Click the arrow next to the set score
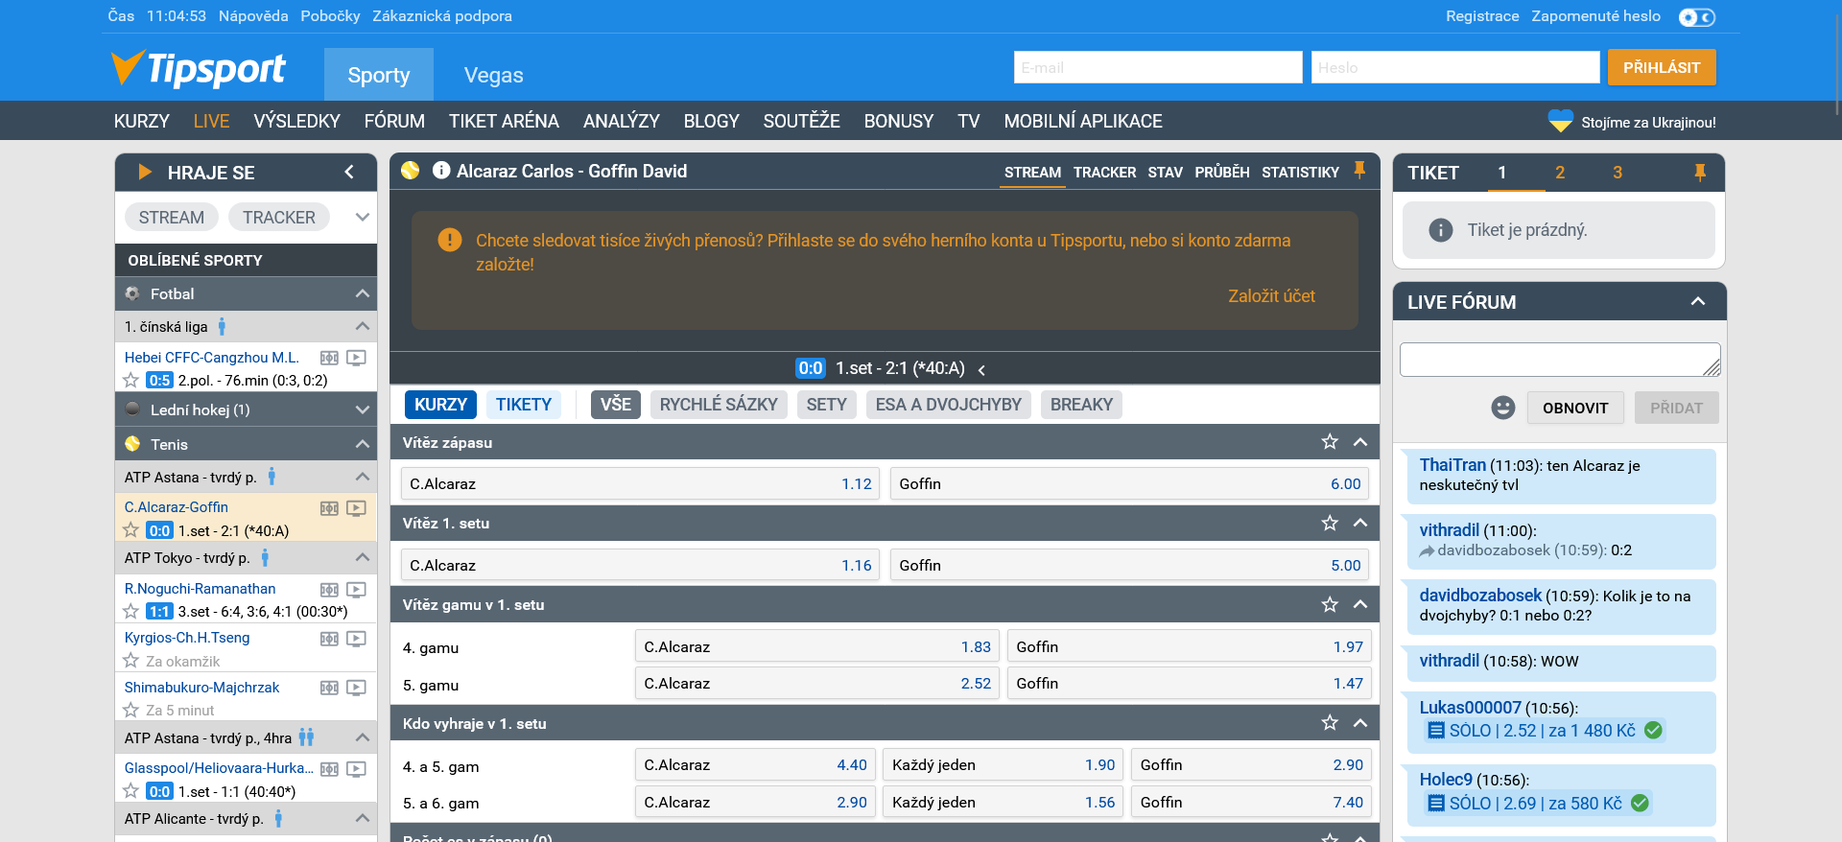 (981, 369)
